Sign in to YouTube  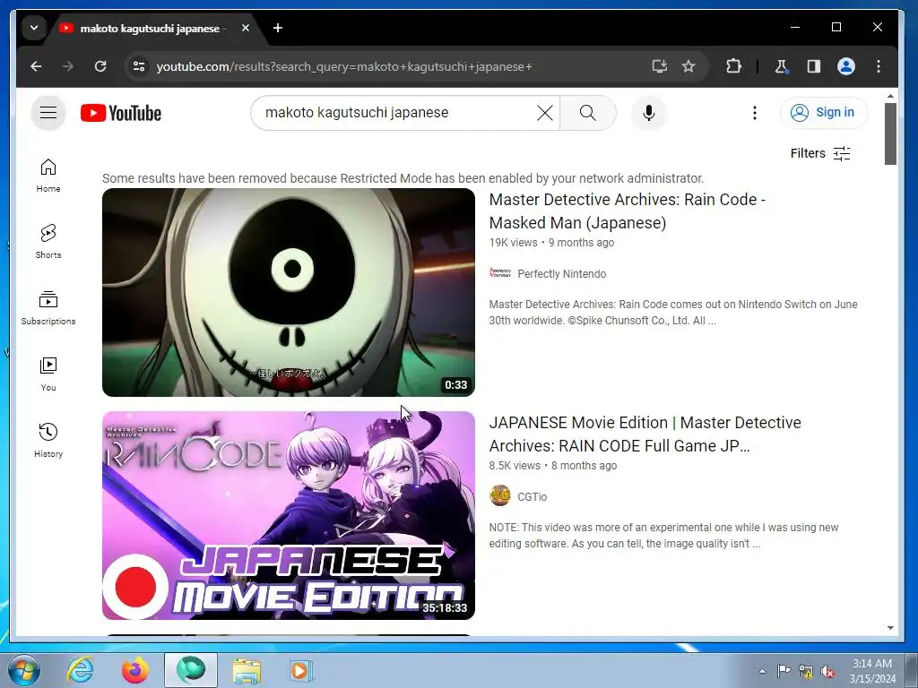824,112
